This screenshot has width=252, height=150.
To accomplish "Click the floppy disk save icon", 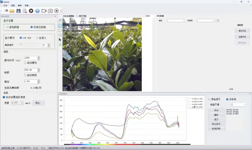I will click(18, 11).
